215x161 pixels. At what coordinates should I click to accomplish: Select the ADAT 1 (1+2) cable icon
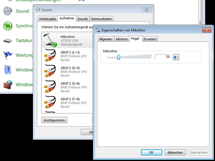50,55
